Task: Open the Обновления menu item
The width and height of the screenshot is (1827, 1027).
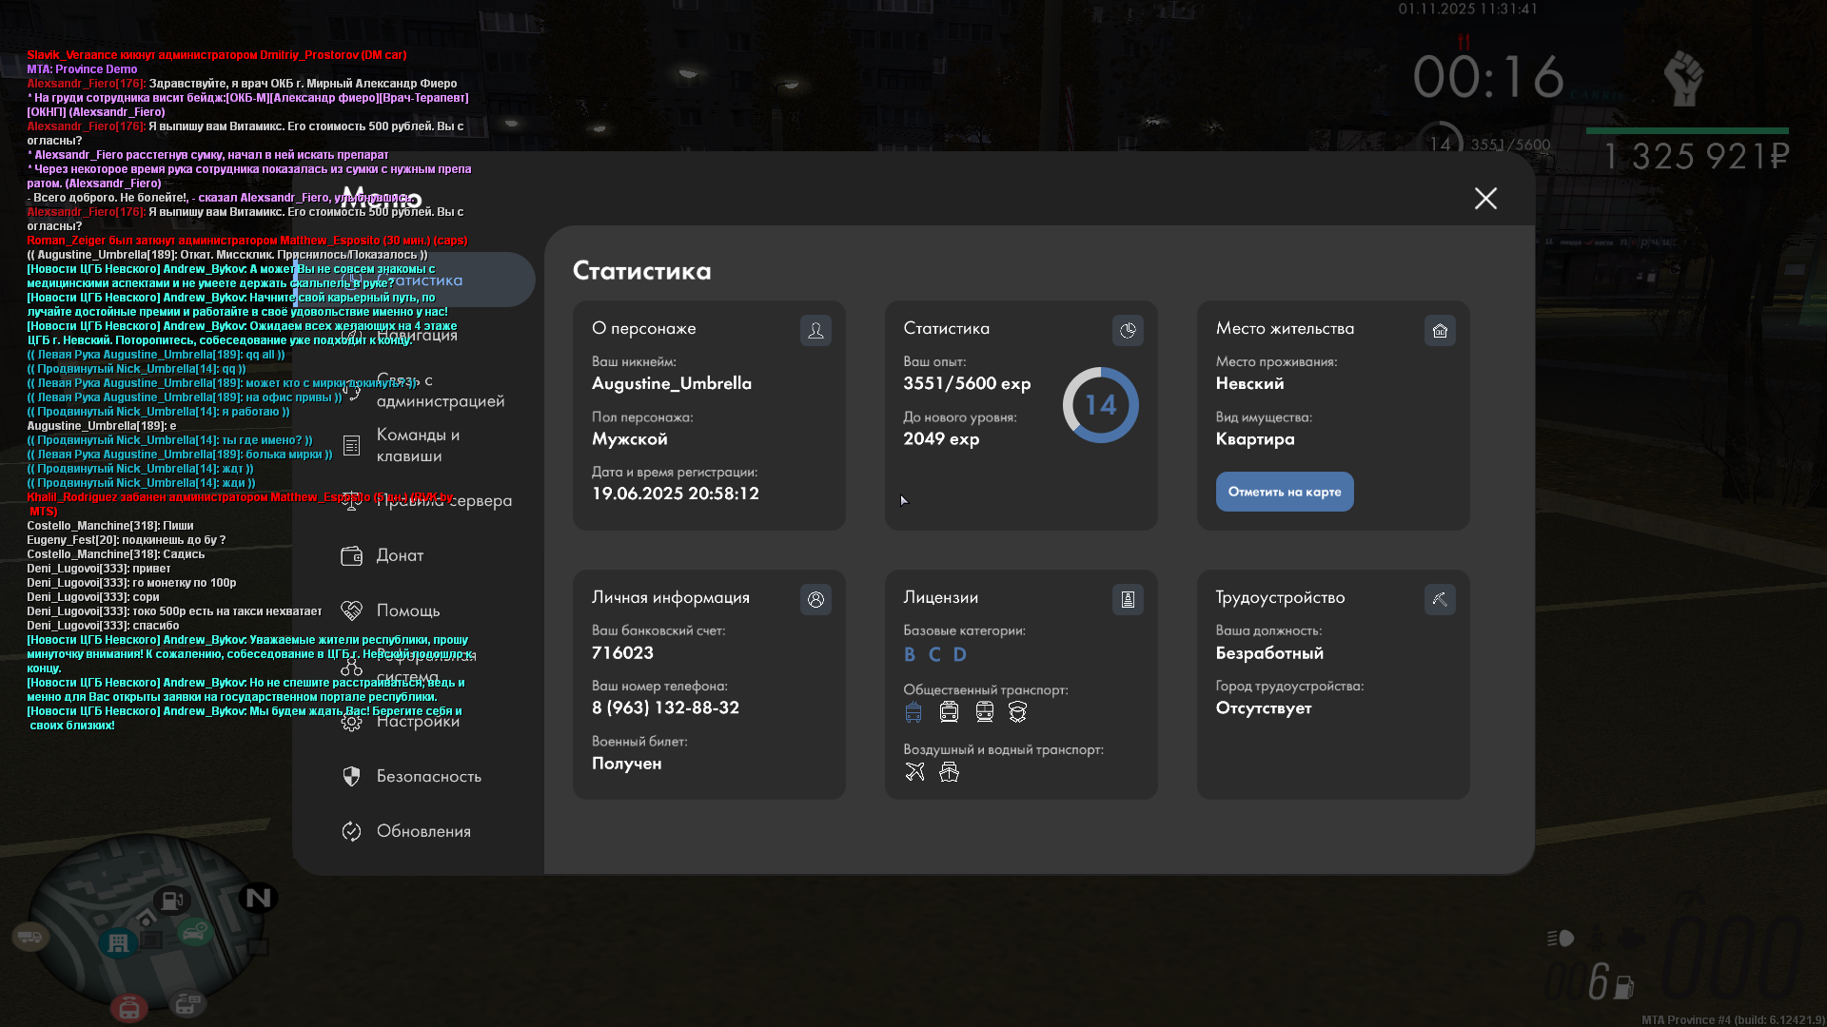Action: click(423, 831)
